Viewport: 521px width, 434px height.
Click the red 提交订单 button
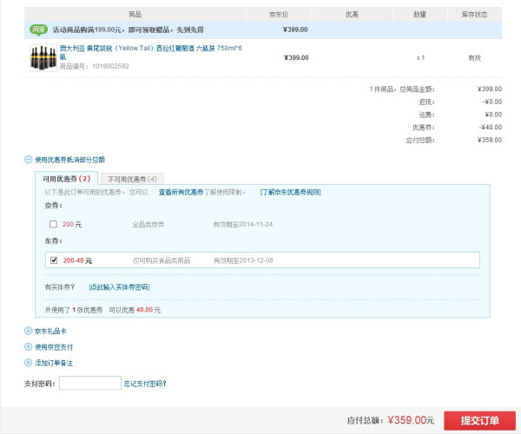(479, 421)
